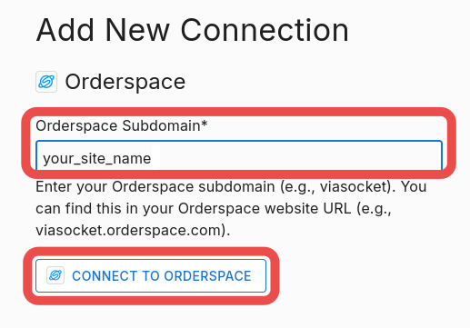Focus the Orderspace Subdomain input field
This screenshot has height=328, width=470.
239,155
